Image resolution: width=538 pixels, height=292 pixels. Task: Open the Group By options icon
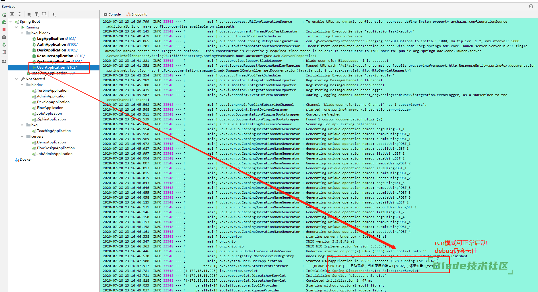click(x=29, y=14)
